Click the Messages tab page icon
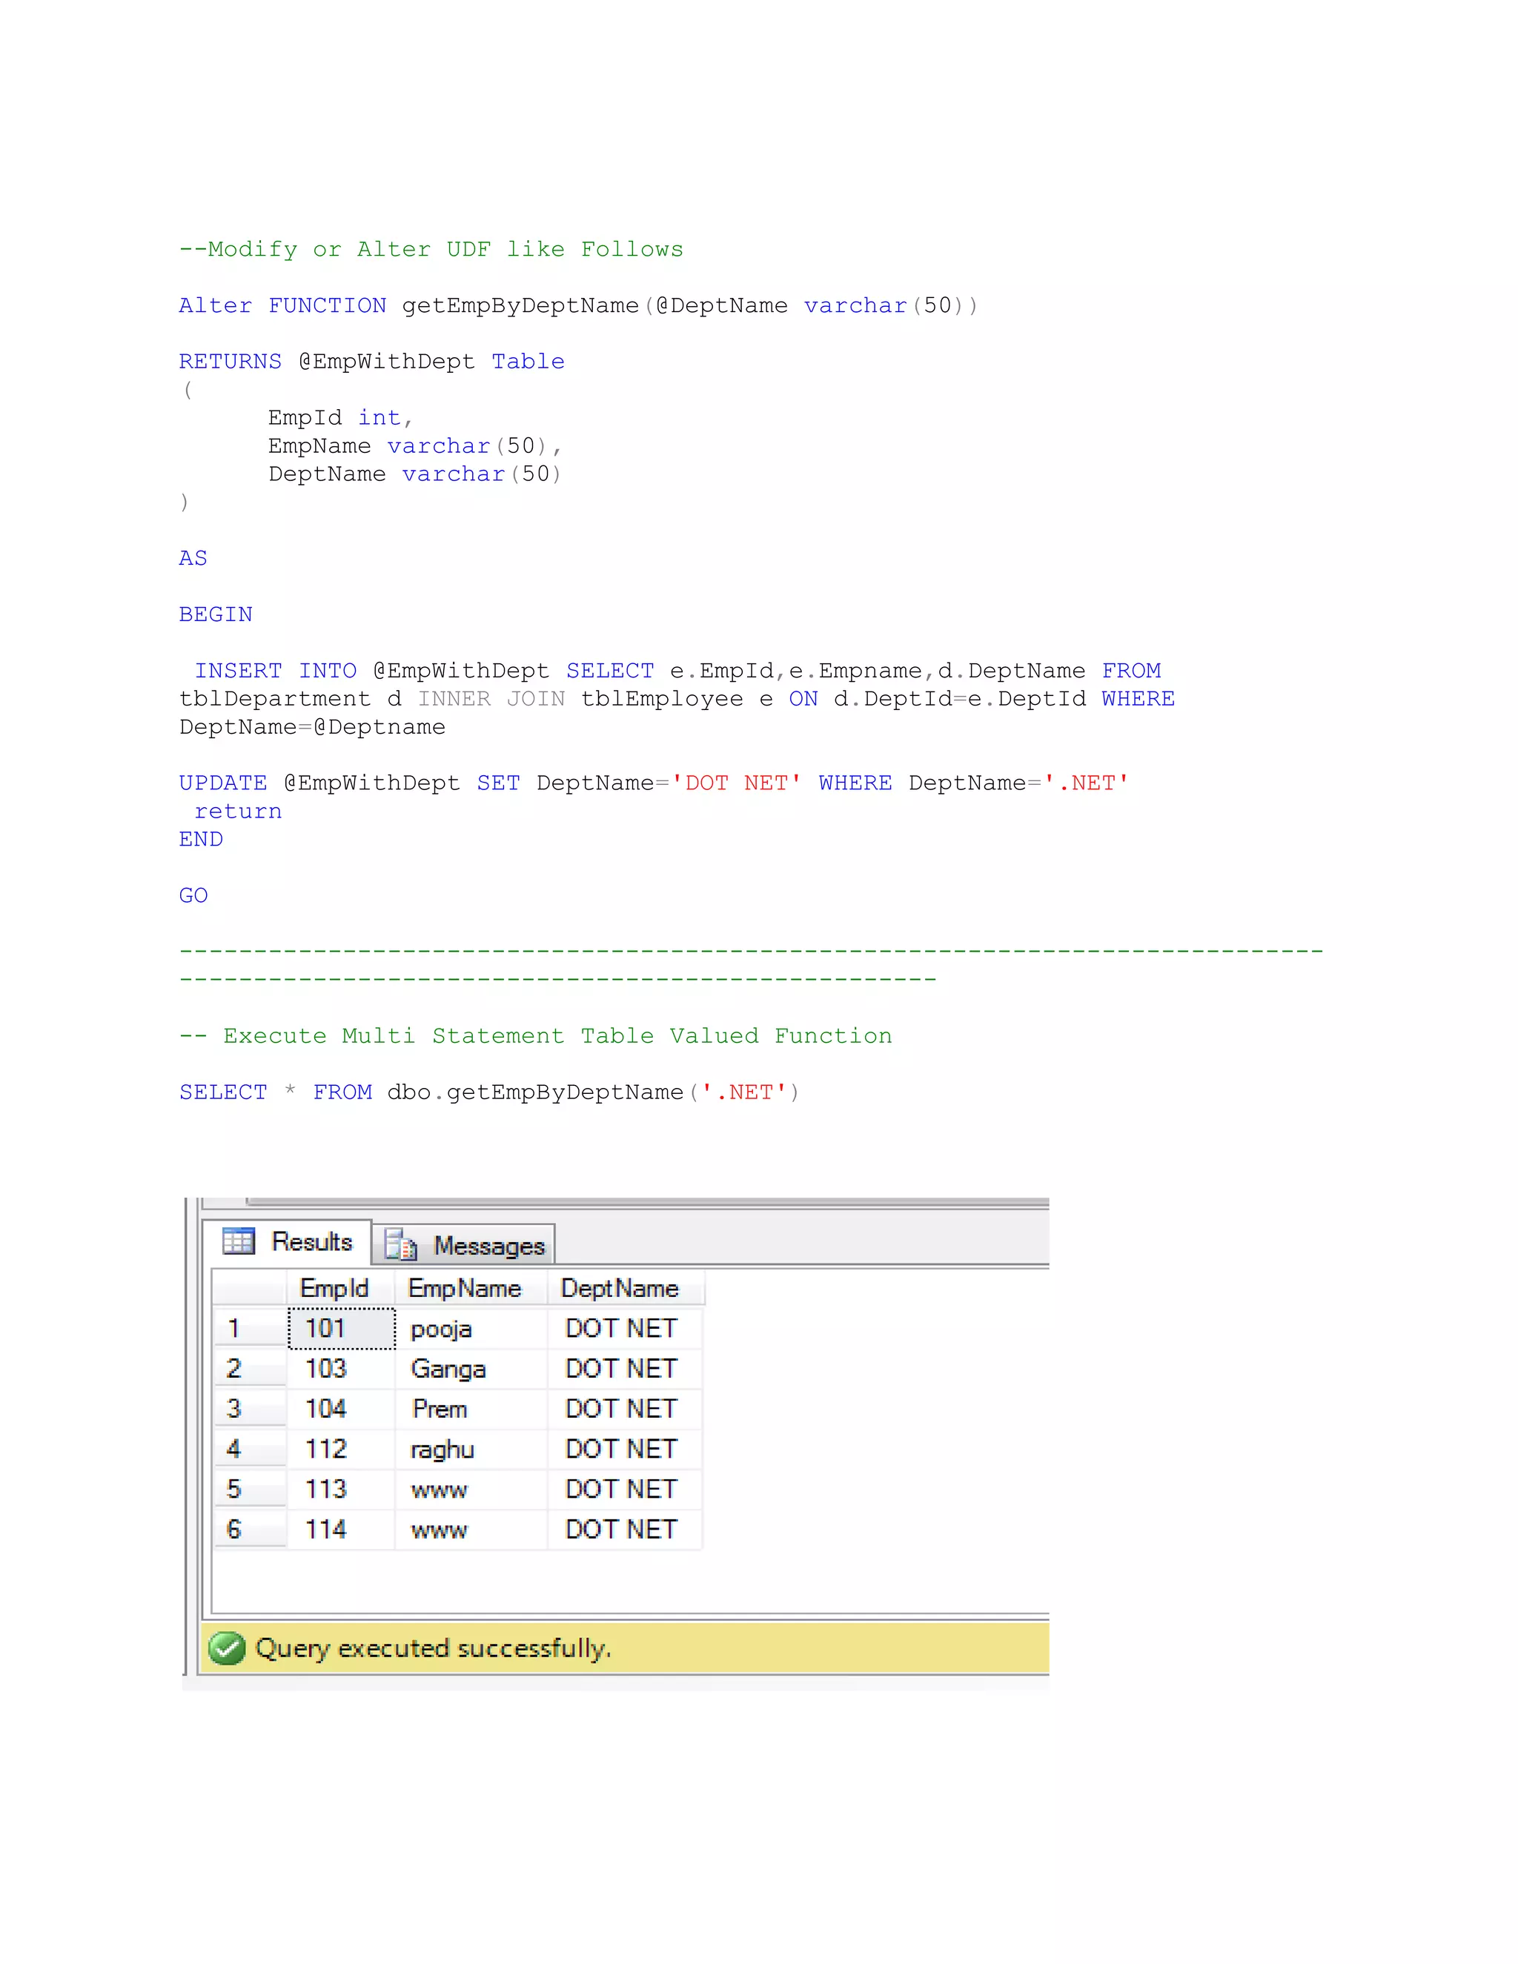The width and height of the screenshot is (1518, 1964). (400, 1246)
